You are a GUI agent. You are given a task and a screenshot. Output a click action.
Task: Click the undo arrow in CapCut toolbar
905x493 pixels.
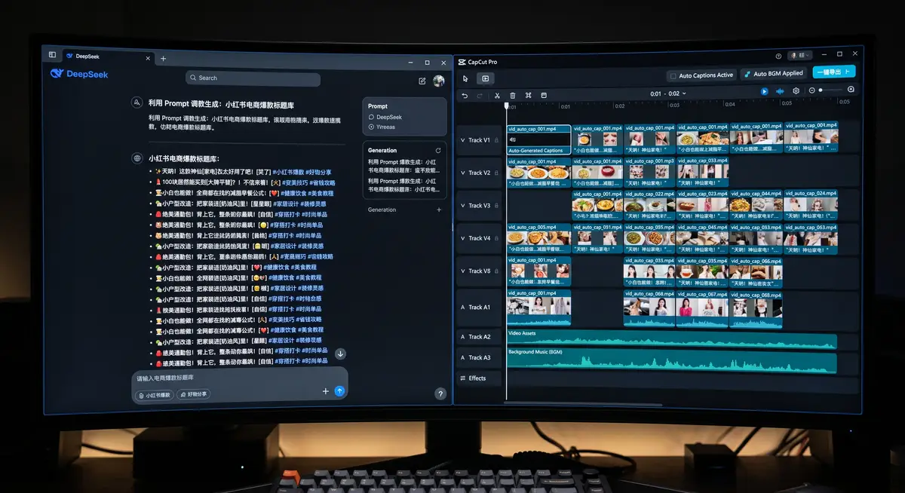pos(465,96)
